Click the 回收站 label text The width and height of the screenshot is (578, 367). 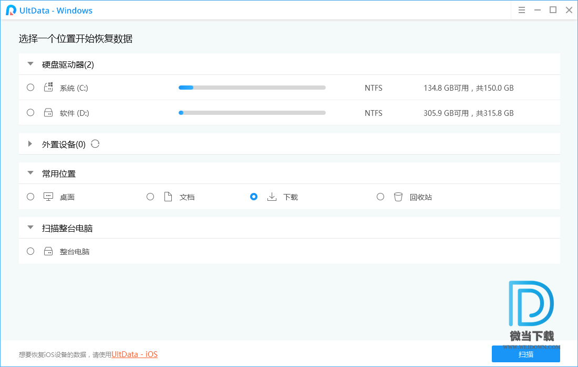421,197
